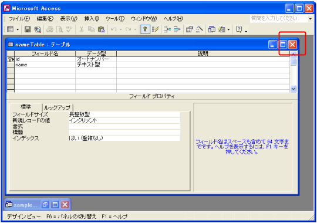Click the フィールドサイズ value field
Viewport: 317px width, 223px height.
[x=124, y=114]
